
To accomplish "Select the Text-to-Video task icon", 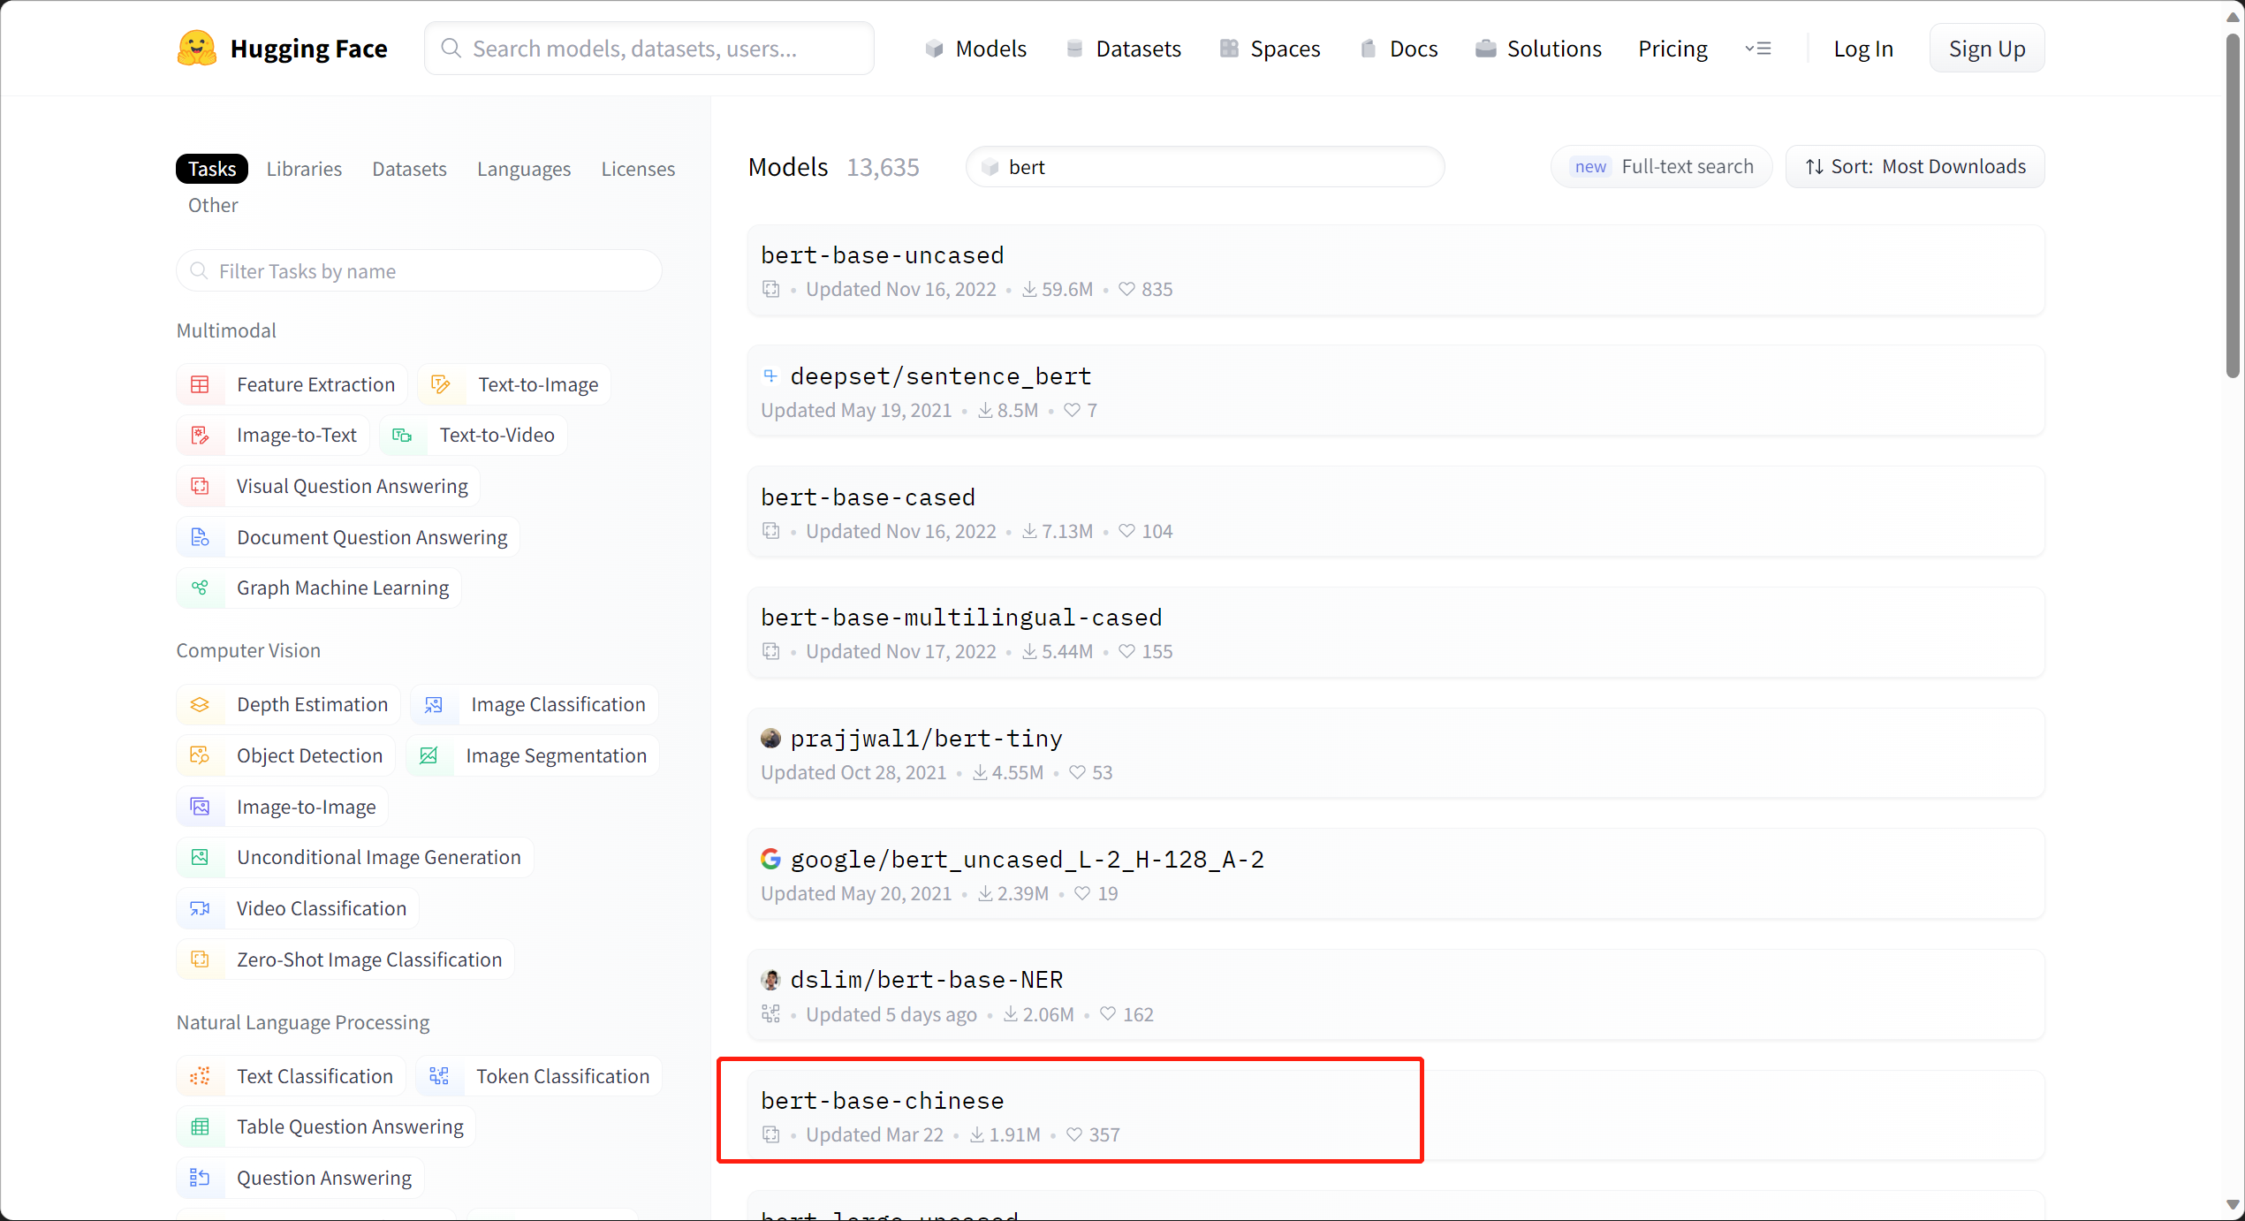I will [402, 435].
